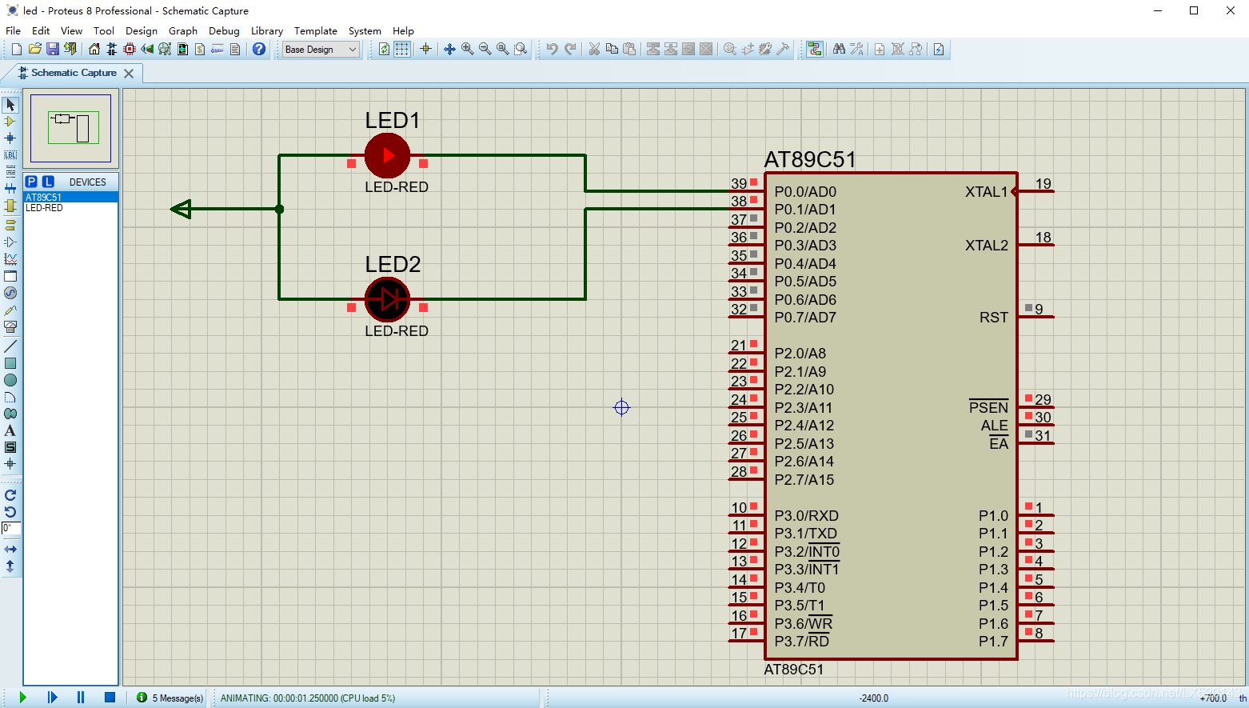The width and height of the screenshot is (1249, 708).
Task: Select the Probe Mode tool
Action: coord(10,310)
